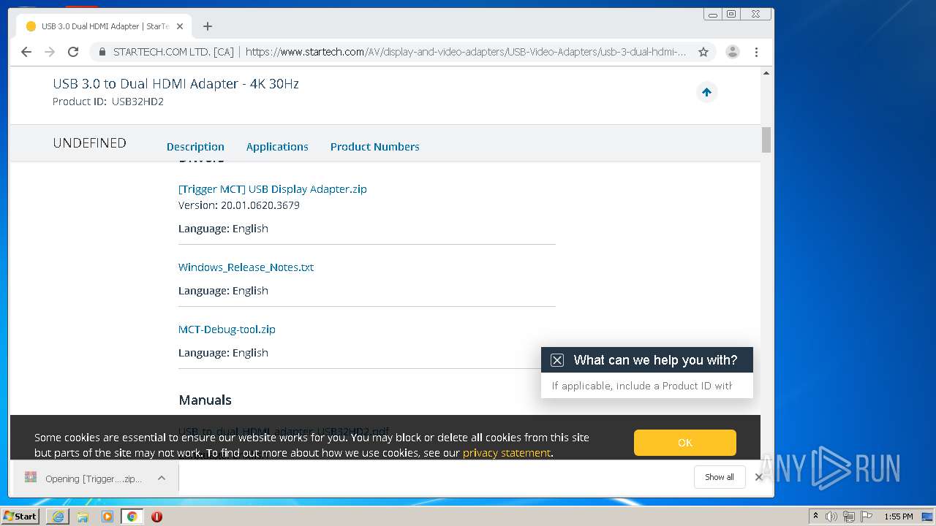View the site security lock information
936x526 pixels.
(x=102, y=52)
